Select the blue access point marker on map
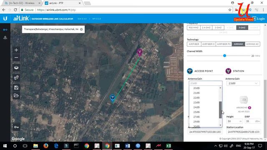The height and width of the screenshot is (150, 267). pyautogui.click(x=112, y=99)
